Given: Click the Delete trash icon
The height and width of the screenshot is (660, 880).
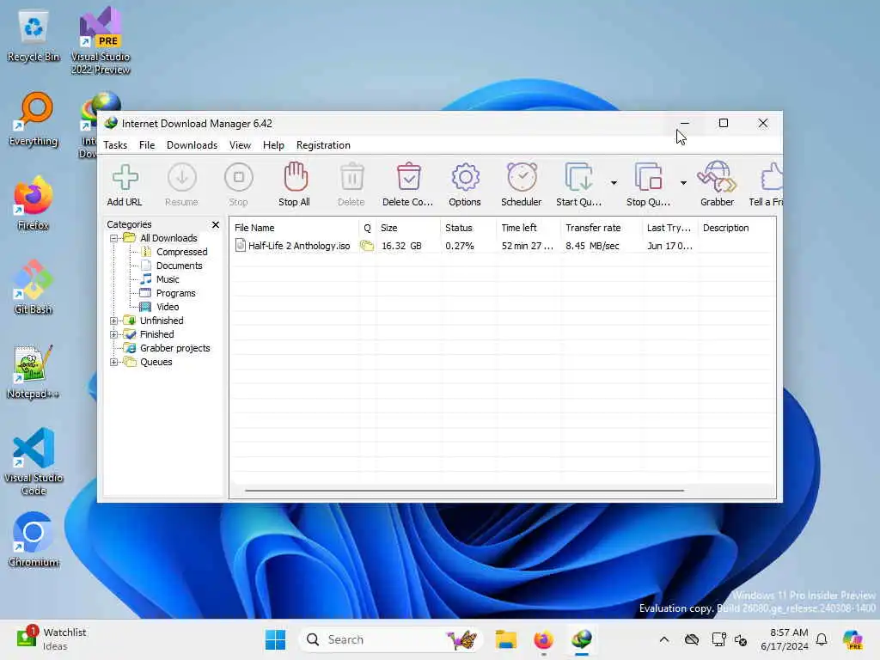Looking at the screenshot, I should (x=351, y=177).
